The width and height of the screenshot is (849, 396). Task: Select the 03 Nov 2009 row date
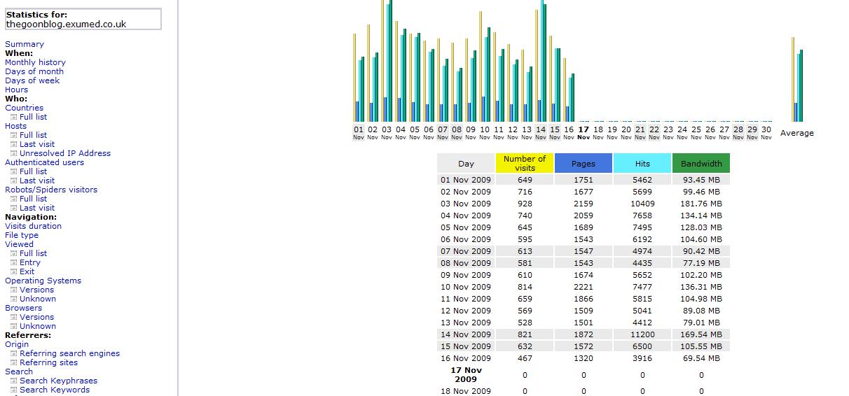coord(466,204)
